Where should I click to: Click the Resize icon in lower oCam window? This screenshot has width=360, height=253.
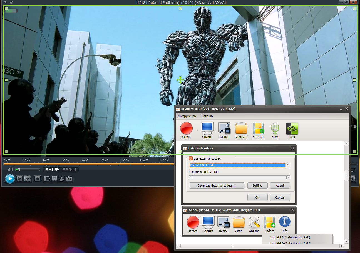(223, 224)
